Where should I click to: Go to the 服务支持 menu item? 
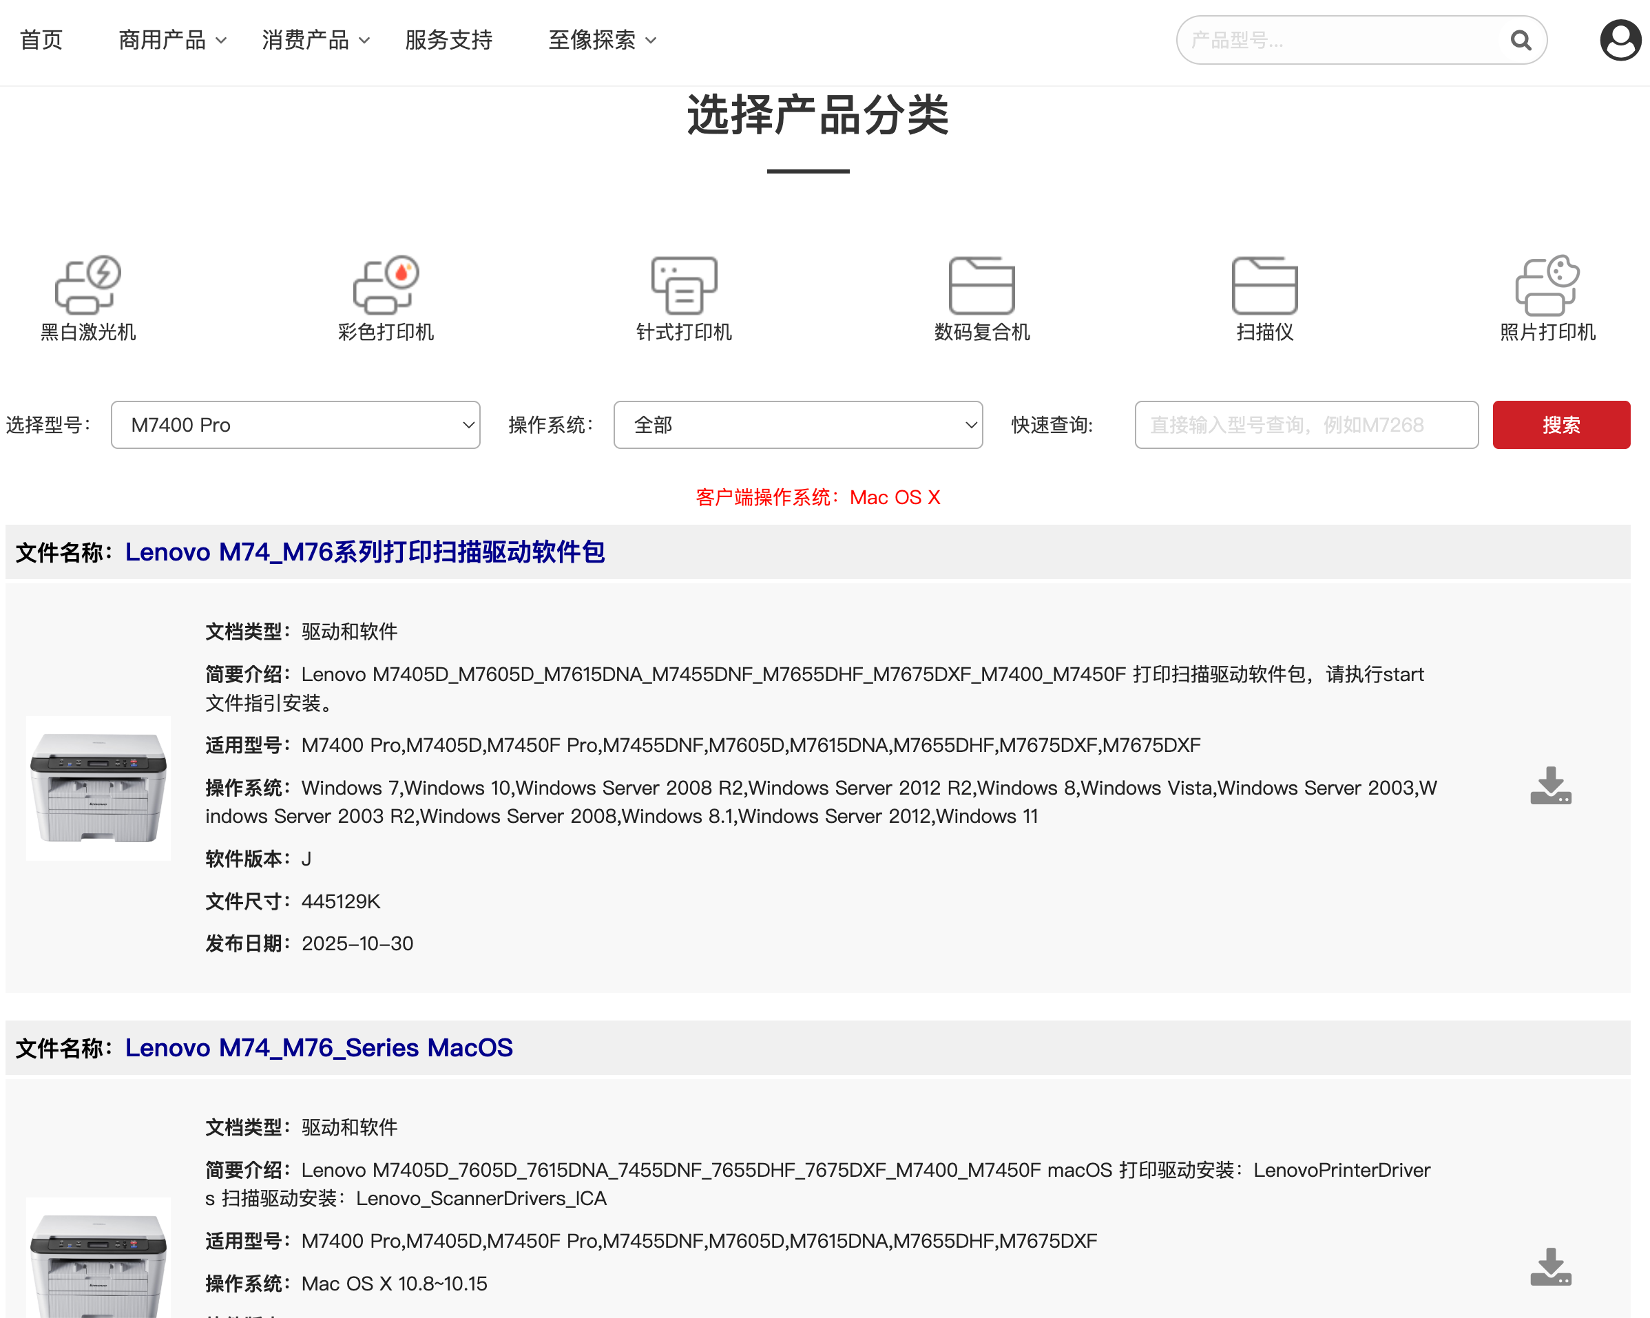[x=448, y=40]
